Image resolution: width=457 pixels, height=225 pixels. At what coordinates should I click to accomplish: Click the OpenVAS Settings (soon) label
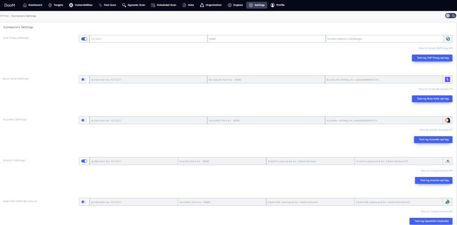point(20,201)
